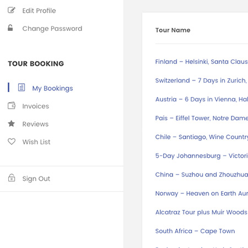Click the Invoices wallet icon
The image size is (248, 248).
click(12, 105)
